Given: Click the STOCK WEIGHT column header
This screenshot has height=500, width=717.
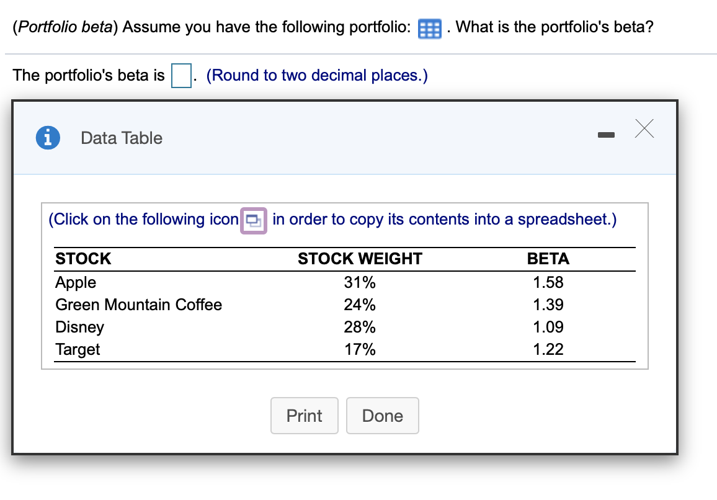Looking at the screenshot, I should (359, 259).
